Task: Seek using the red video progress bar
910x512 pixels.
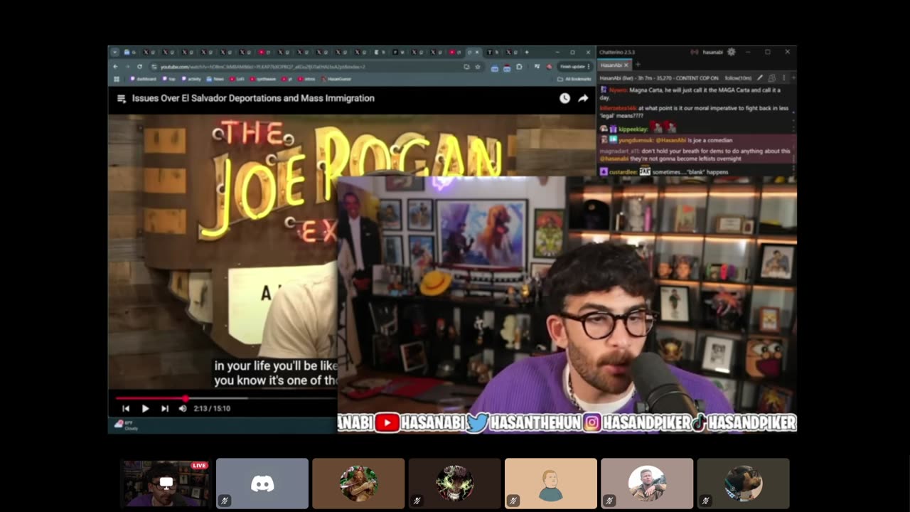Action: point(225,398)
